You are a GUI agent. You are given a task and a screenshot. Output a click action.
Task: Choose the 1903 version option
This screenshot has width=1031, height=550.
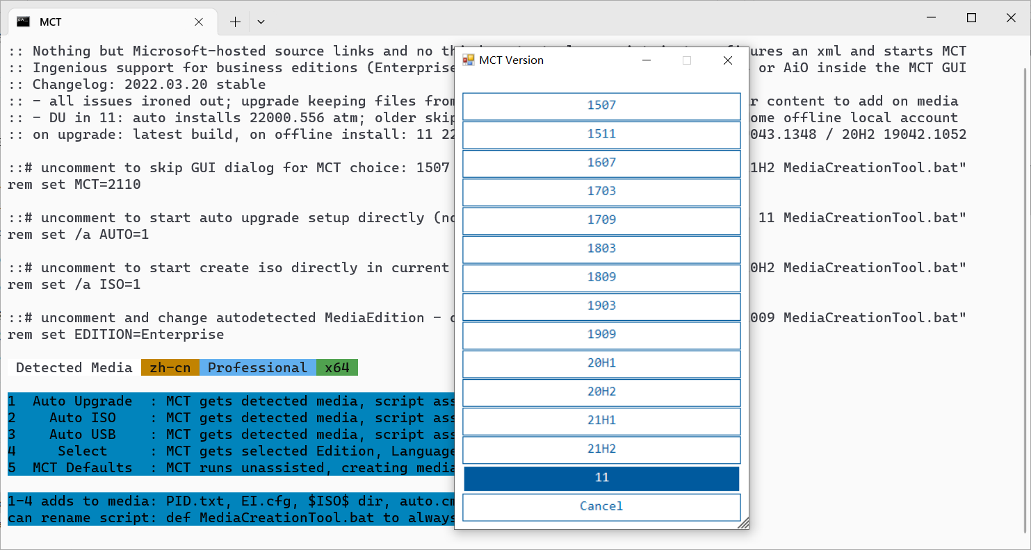[601, 306]
